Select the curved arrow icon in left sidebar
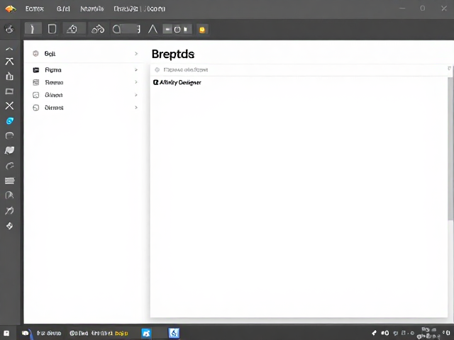 pos(9,166)
